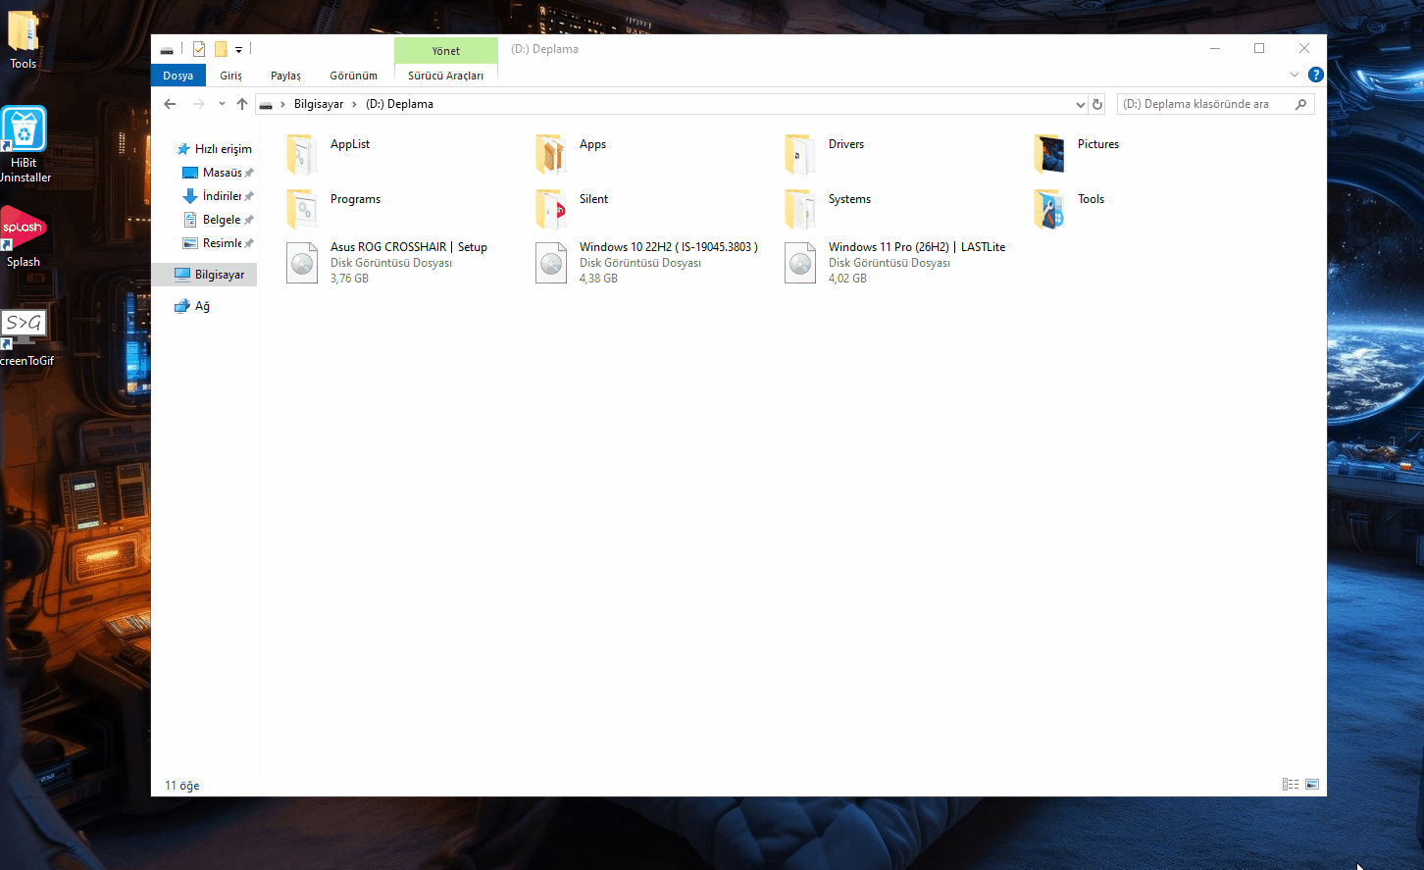Screen dimensions: 1424x870
Task: Click the Up one level arrow
Action: (242, 104)
